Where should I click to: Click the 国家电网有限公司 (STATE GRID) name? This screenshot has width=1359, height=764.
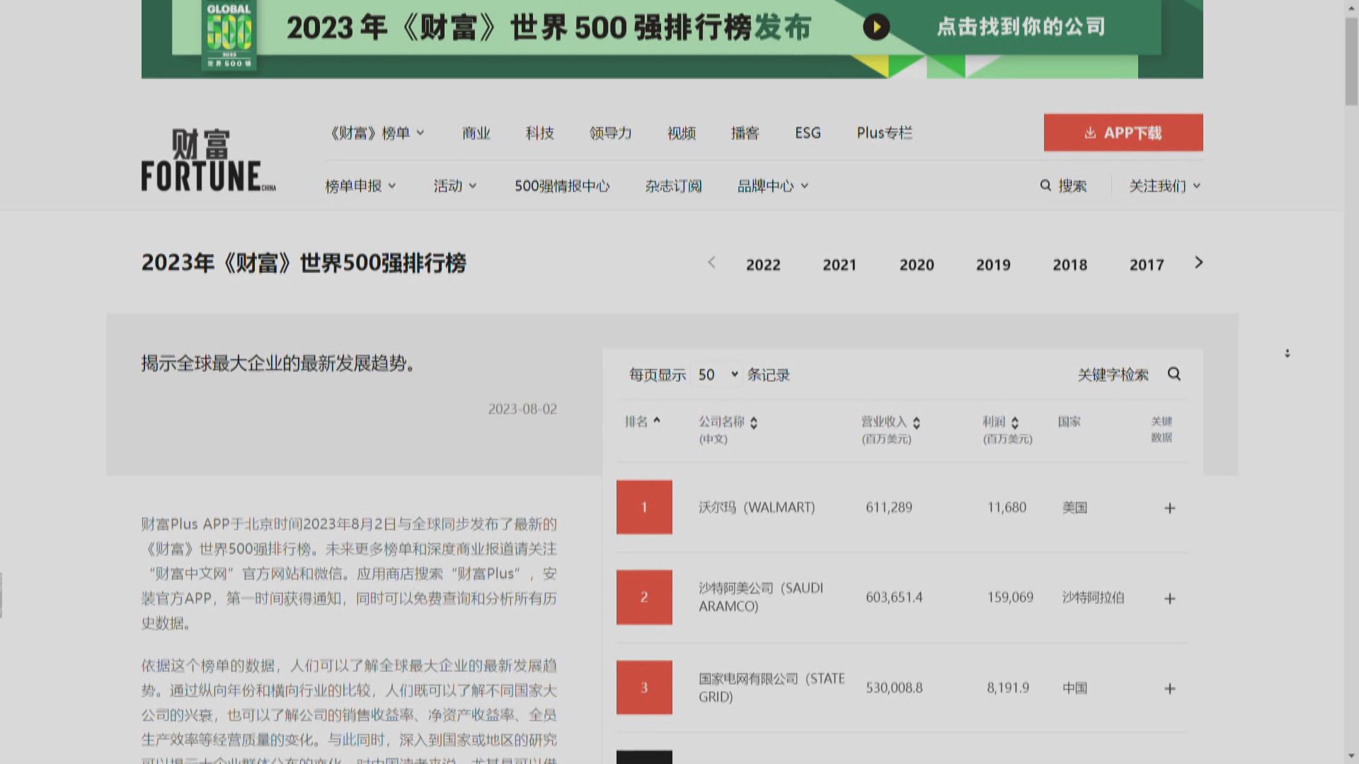(772, 687)
